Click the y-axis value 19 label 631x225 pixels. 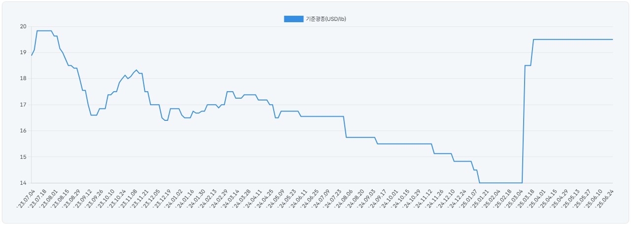click(22, 53)
